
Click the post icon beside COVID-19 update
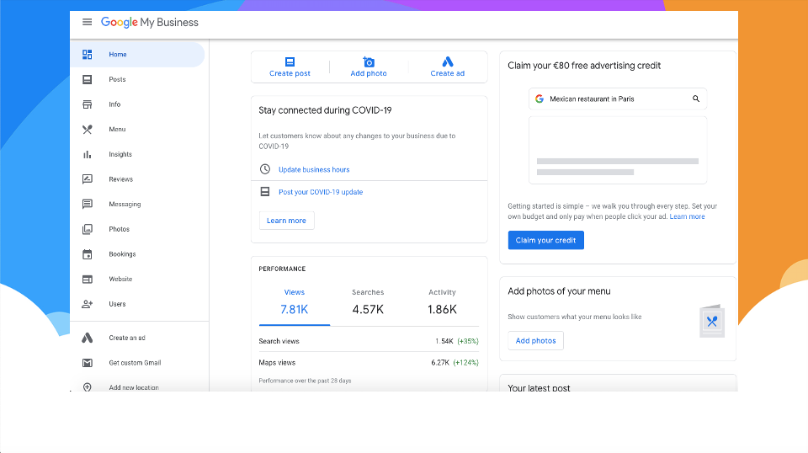265,192
